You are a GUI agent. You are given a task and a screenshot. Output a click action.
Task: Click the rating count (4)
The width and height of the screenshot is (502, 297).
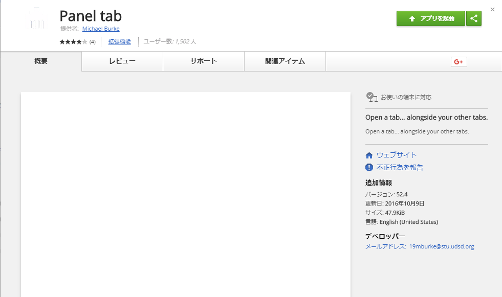click(93, 42)
